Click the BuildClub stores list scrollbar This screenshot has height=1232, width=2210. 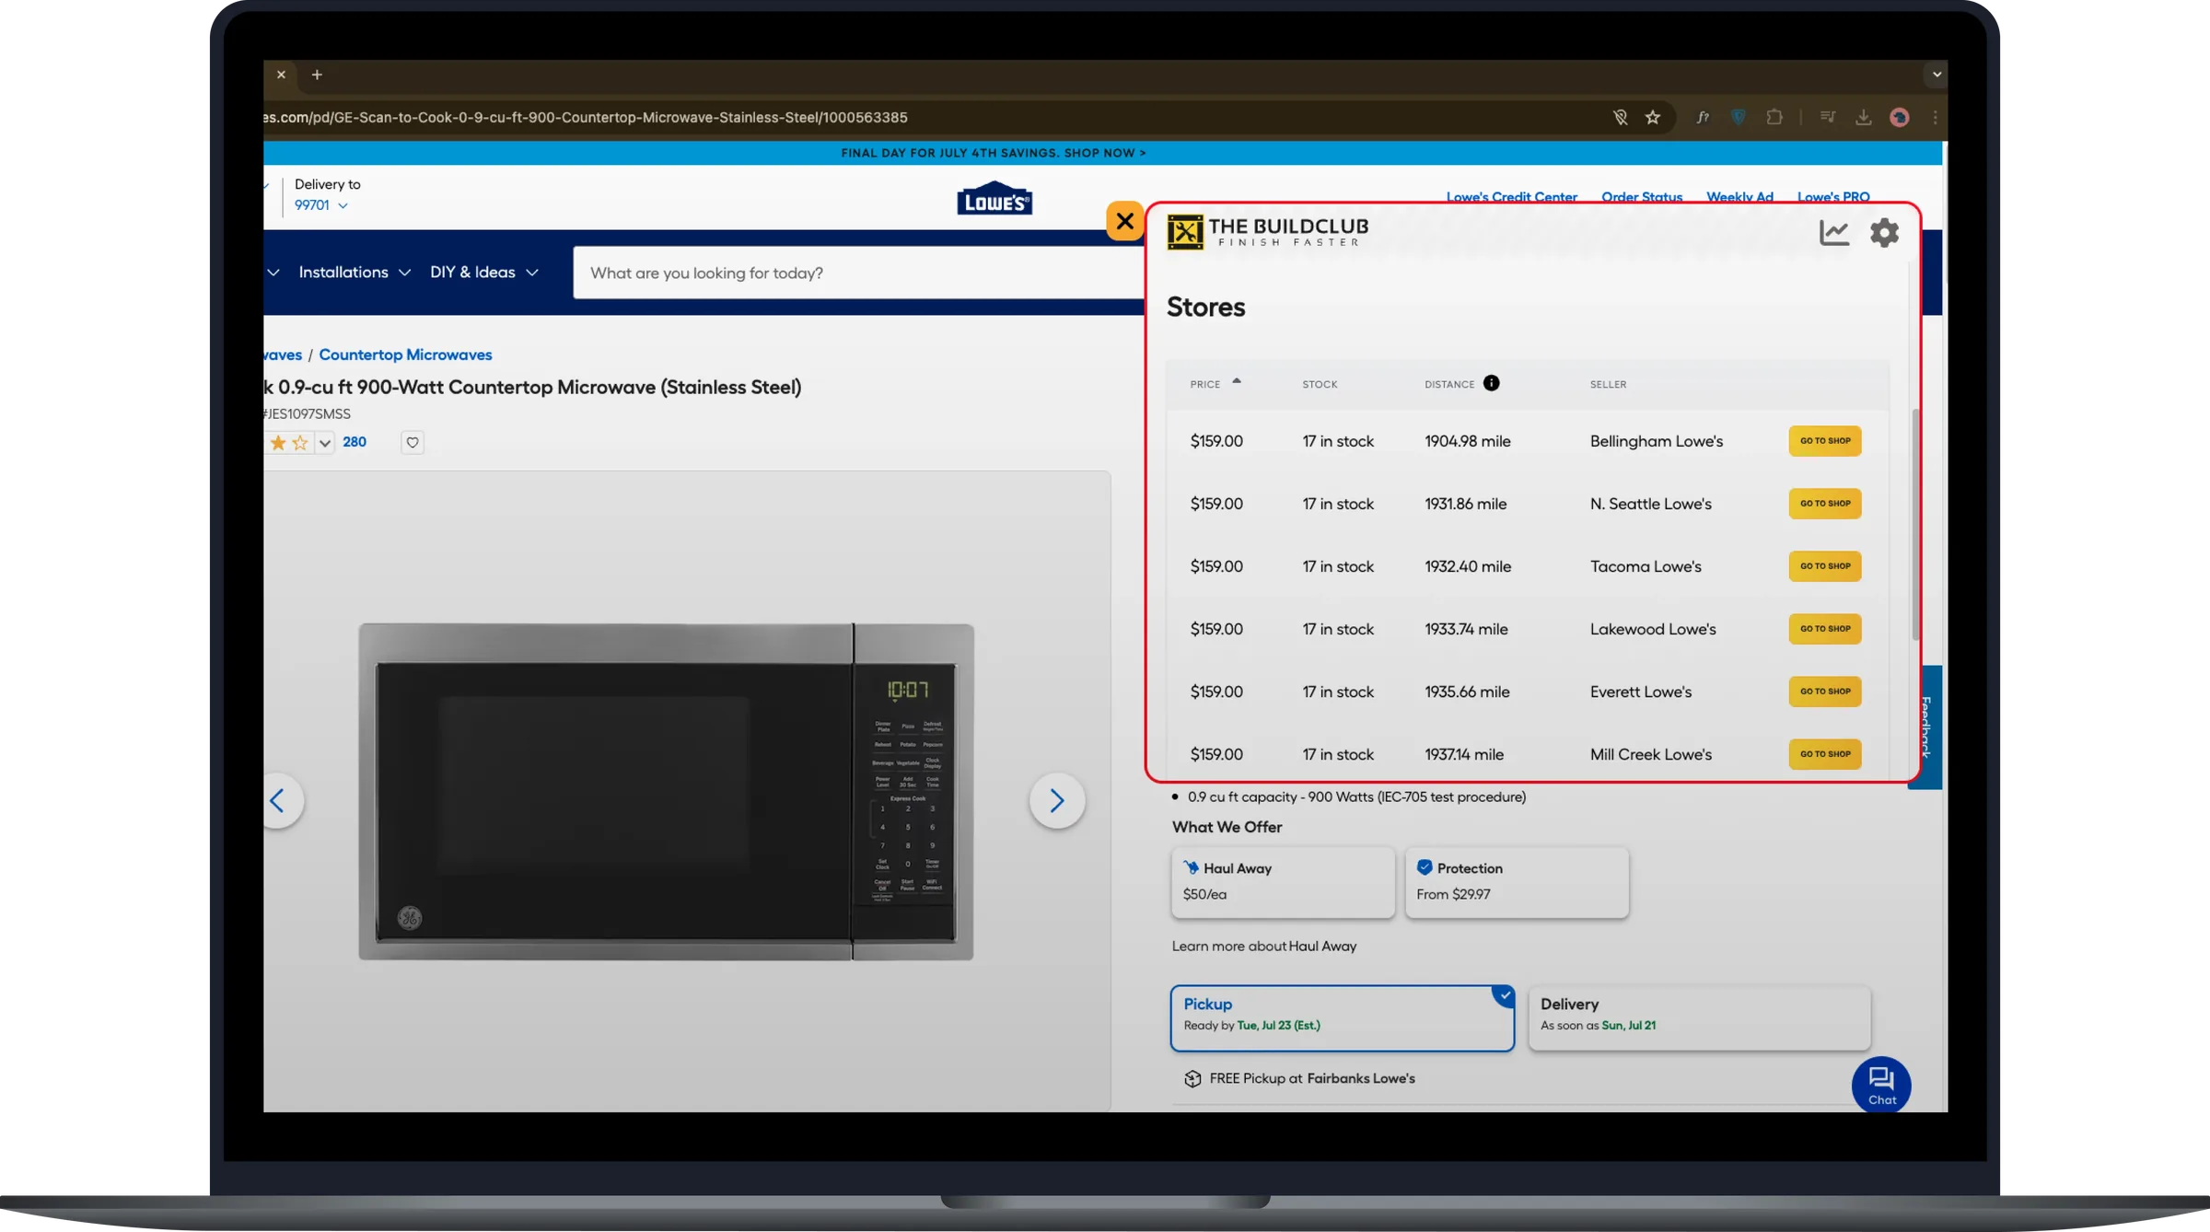(x=1915, y=525)
